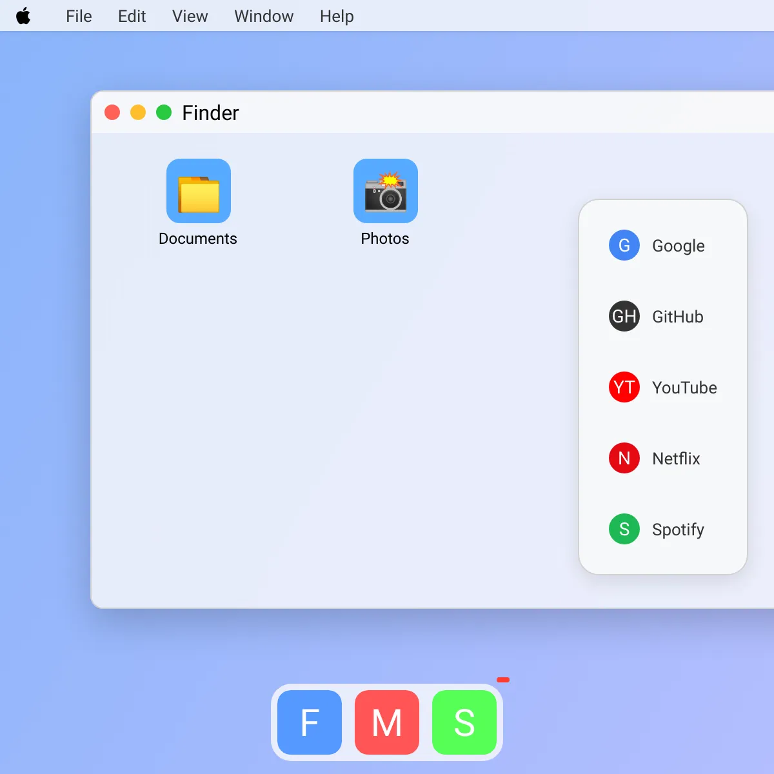Open the File menu
Image resolution: width=774 pixels, height=774 pixels.
pos(79,16)
